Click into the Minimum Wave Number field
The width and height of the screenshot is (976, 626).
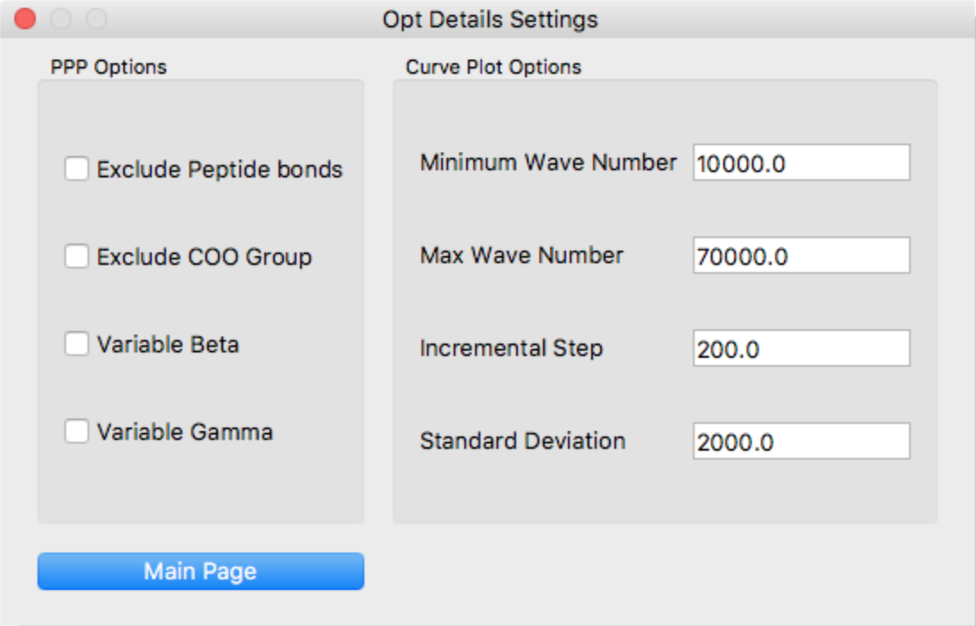click(801, 163)
